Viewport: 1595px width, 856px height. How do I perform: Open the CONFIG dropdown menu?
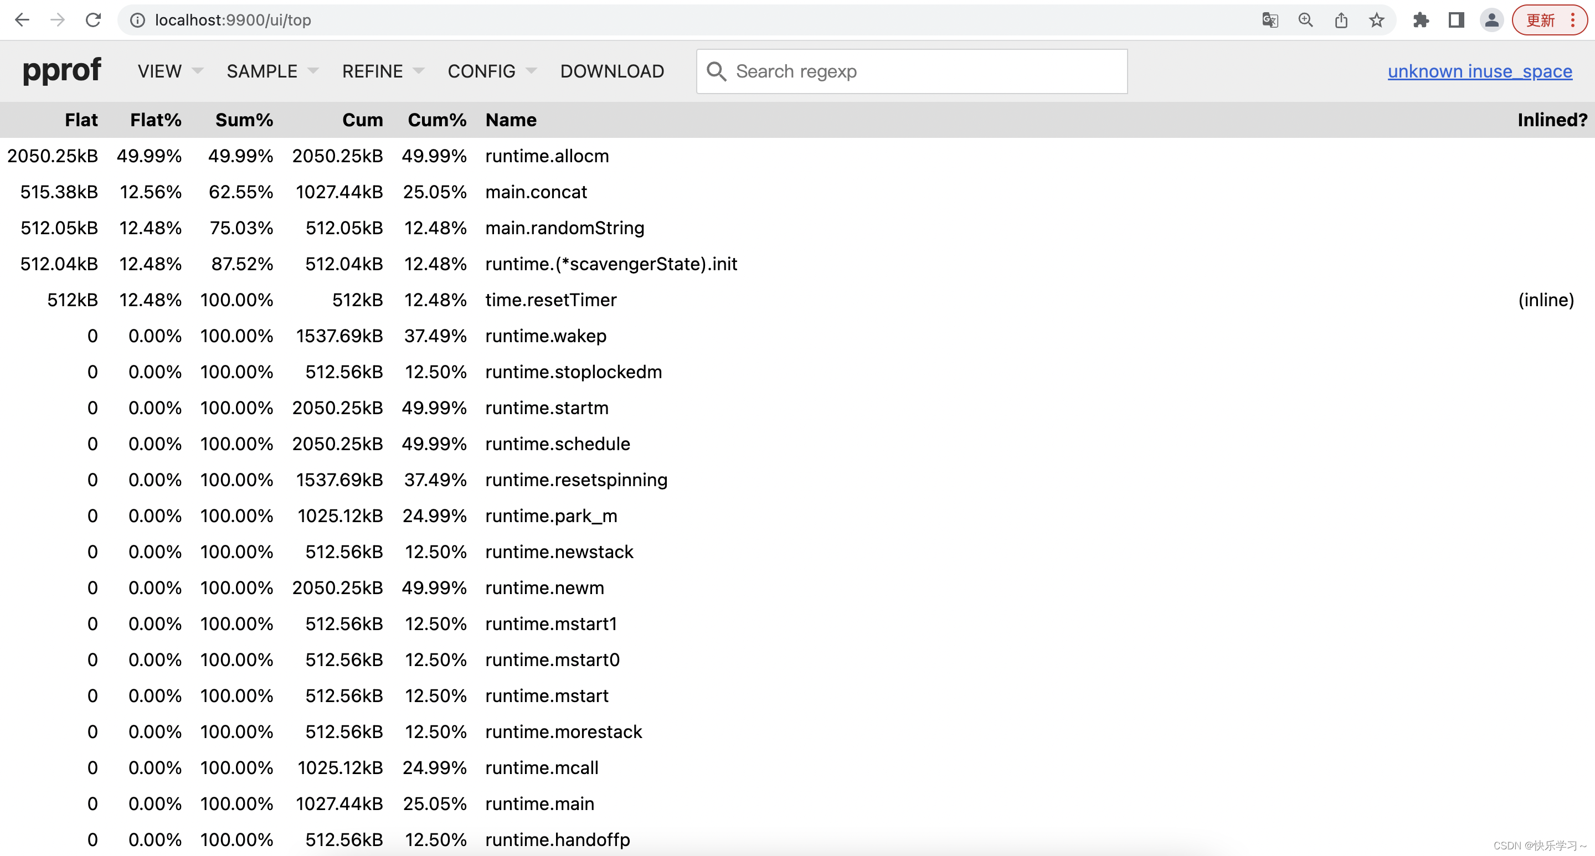click(x=492, y=71)
